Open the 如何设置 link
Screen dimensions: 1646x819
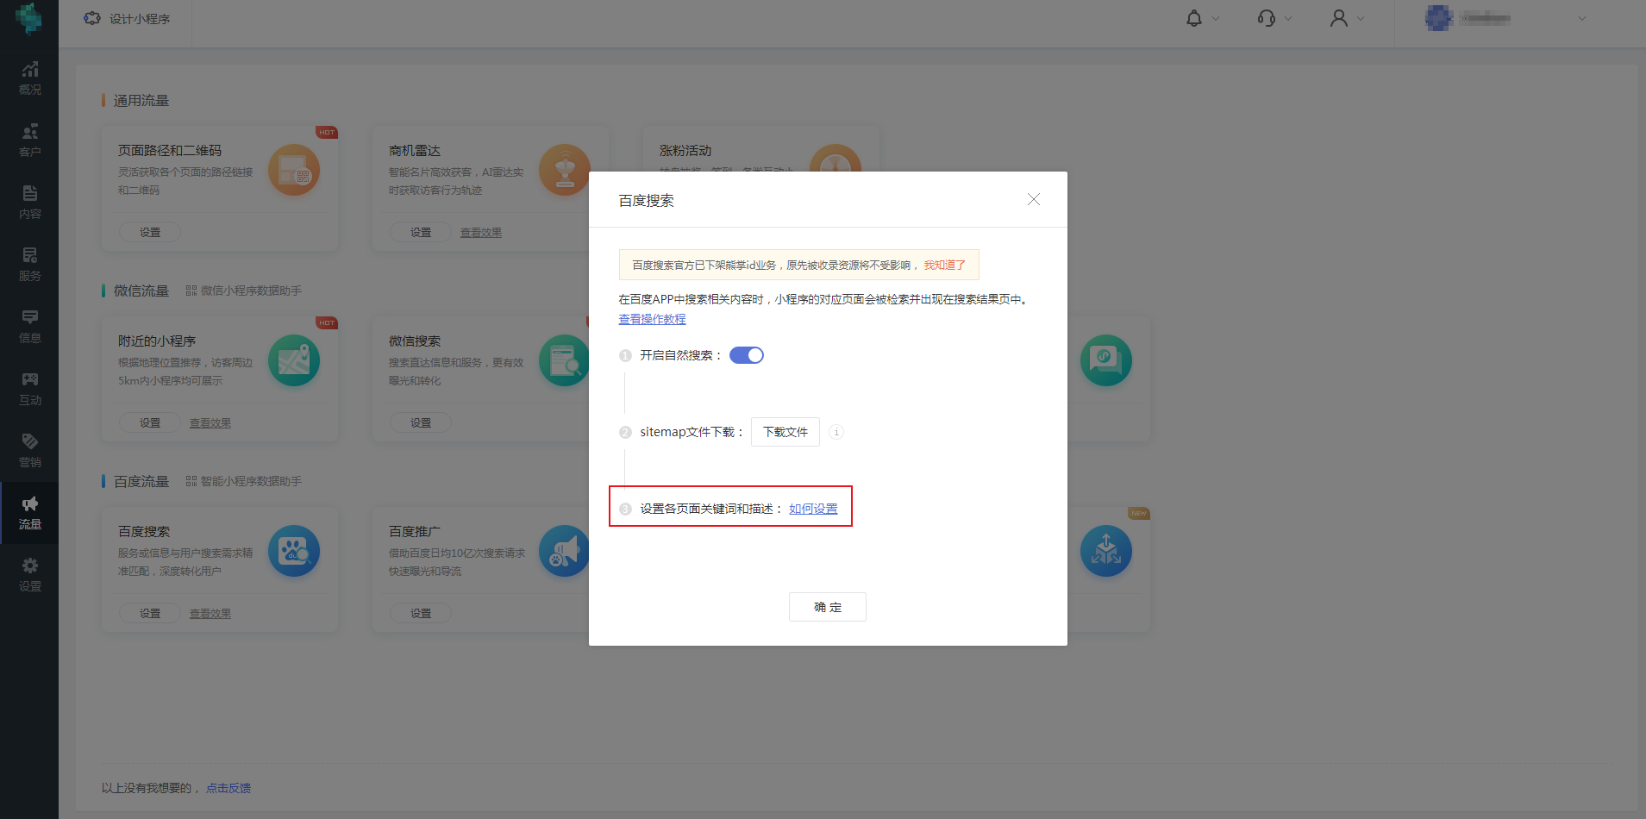pos(813,509)
